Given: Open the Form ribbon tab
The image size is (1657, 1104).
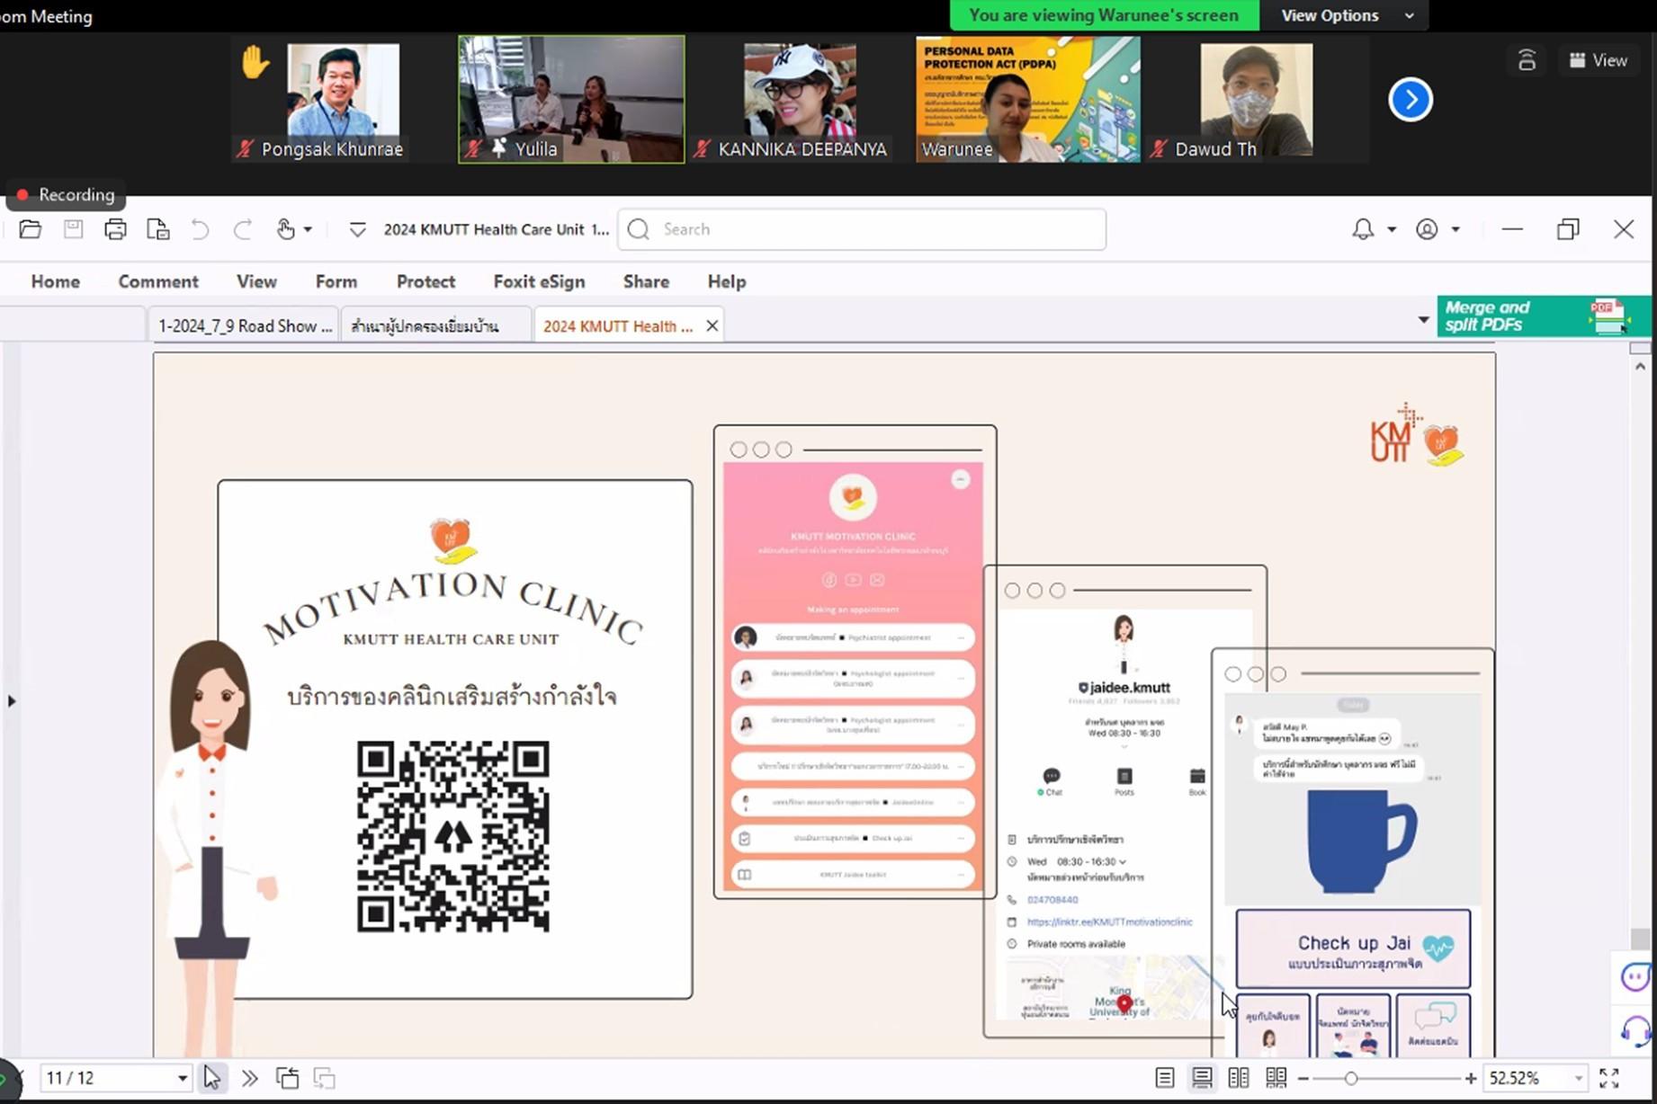Looking at the screenshot, I should 336,281.
